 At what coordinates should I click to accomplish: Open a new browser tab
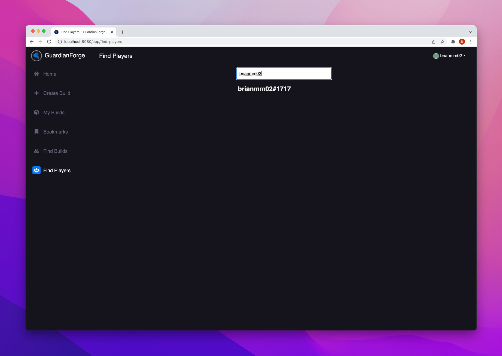(122, 32)
